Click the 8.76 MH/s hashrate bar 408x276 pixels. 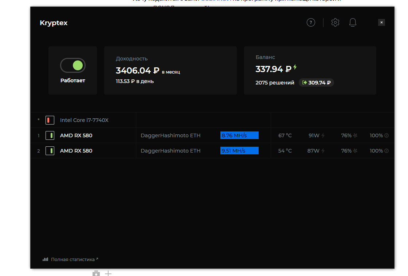coord(239,135)
